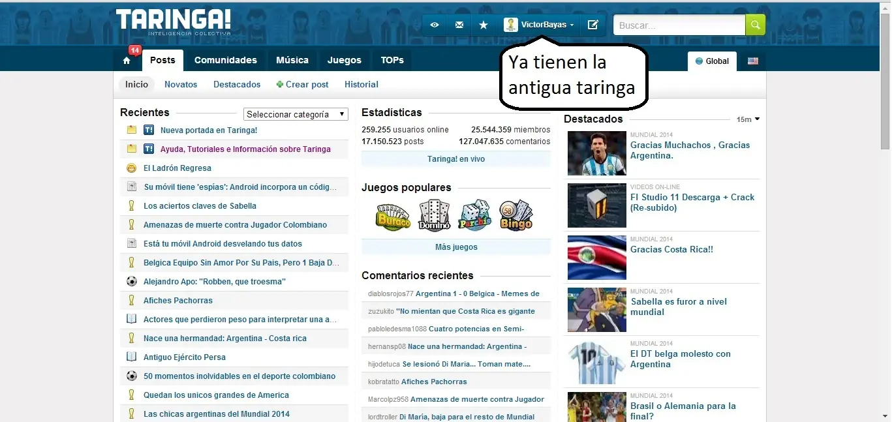Switch to the US flag language icon

(753, 61)
